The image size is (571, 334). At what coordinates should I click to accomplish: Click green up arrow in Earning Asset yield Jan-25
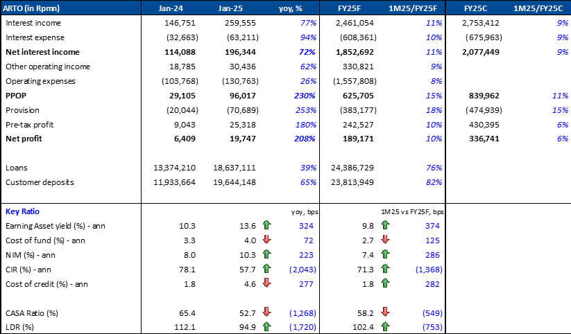click(x=267, y=225)
